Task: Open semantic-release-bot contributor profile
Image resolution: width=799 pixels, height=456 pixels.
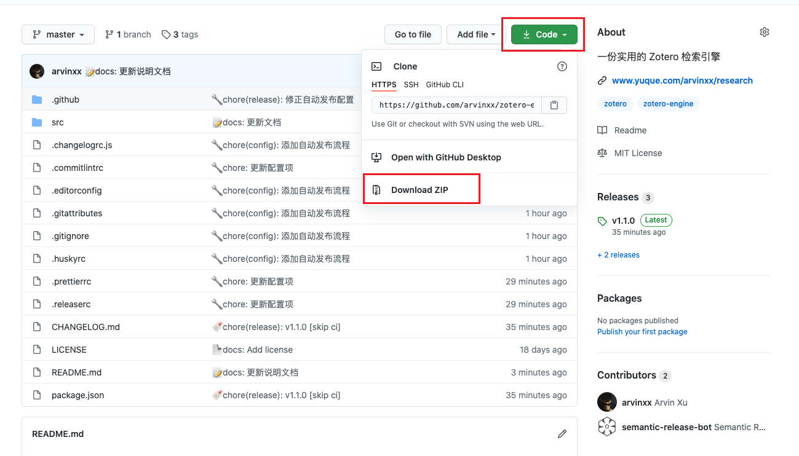Action: click(x=694, y=427)
